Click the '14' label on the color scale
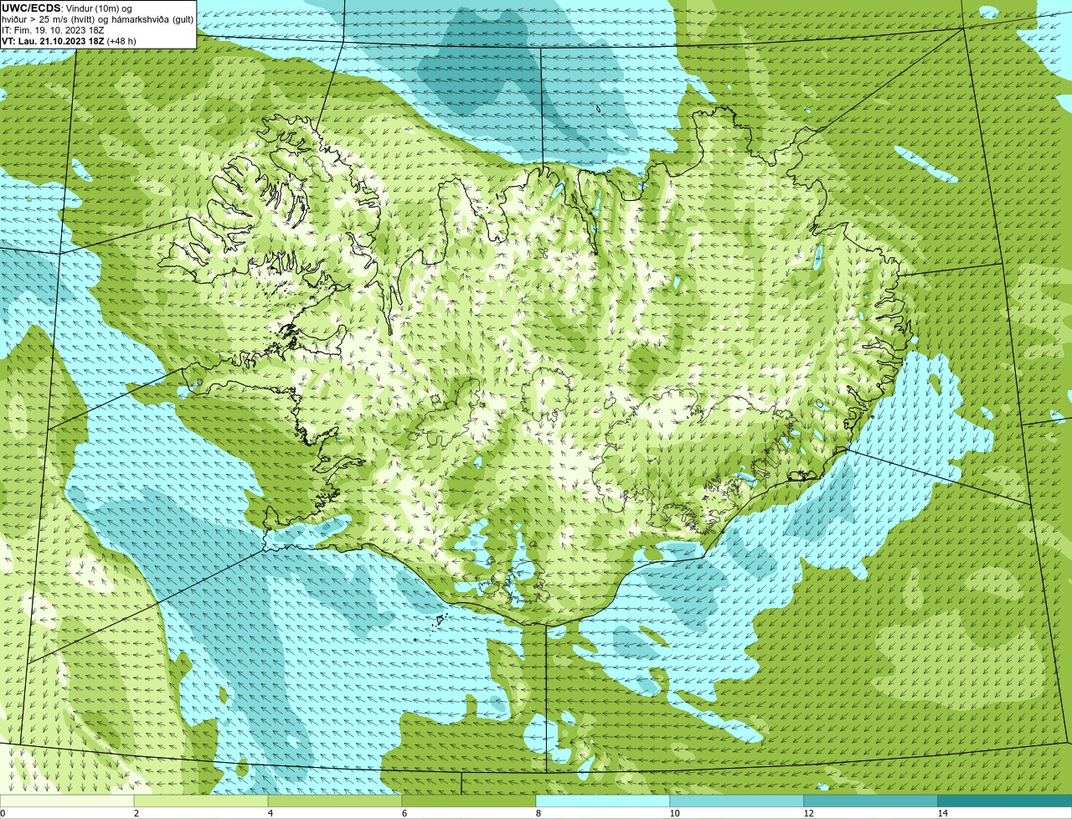The width and height of the screenshot is (1072, 819). (x=942, y=813)
